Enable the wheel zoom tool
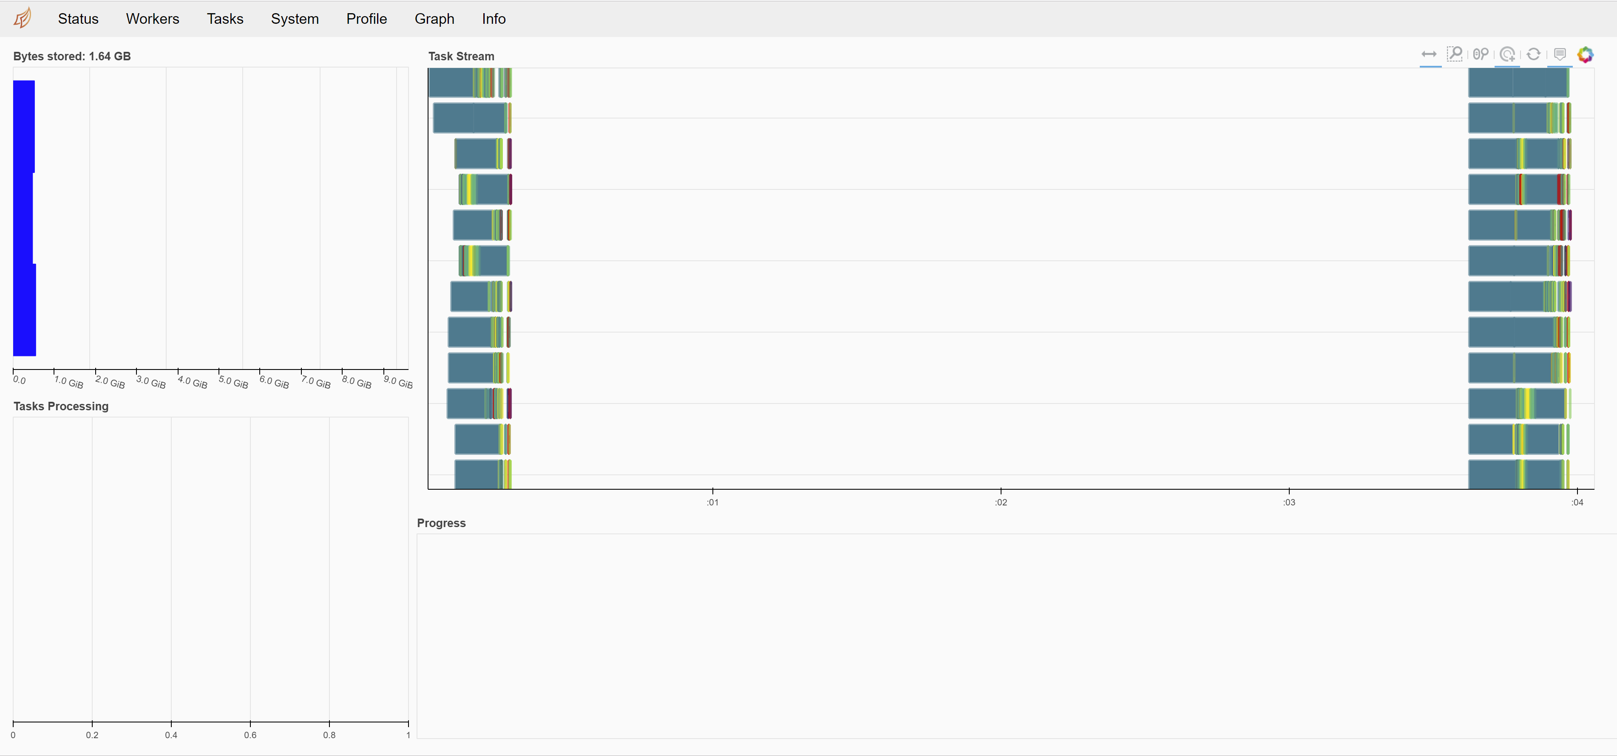1617x756 pixels. [1480, 55]
